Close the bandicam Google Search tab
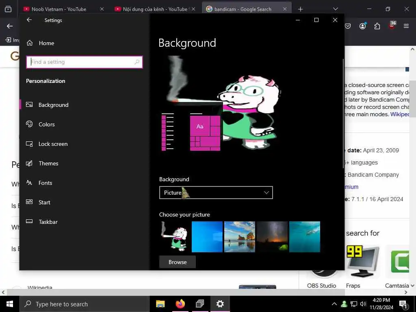The height and width of the screenshot is (312, 416). pyautogui.click(x=285, y=9)
